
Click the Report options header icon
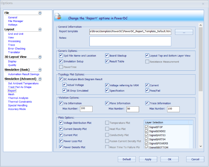coord(58,16)
